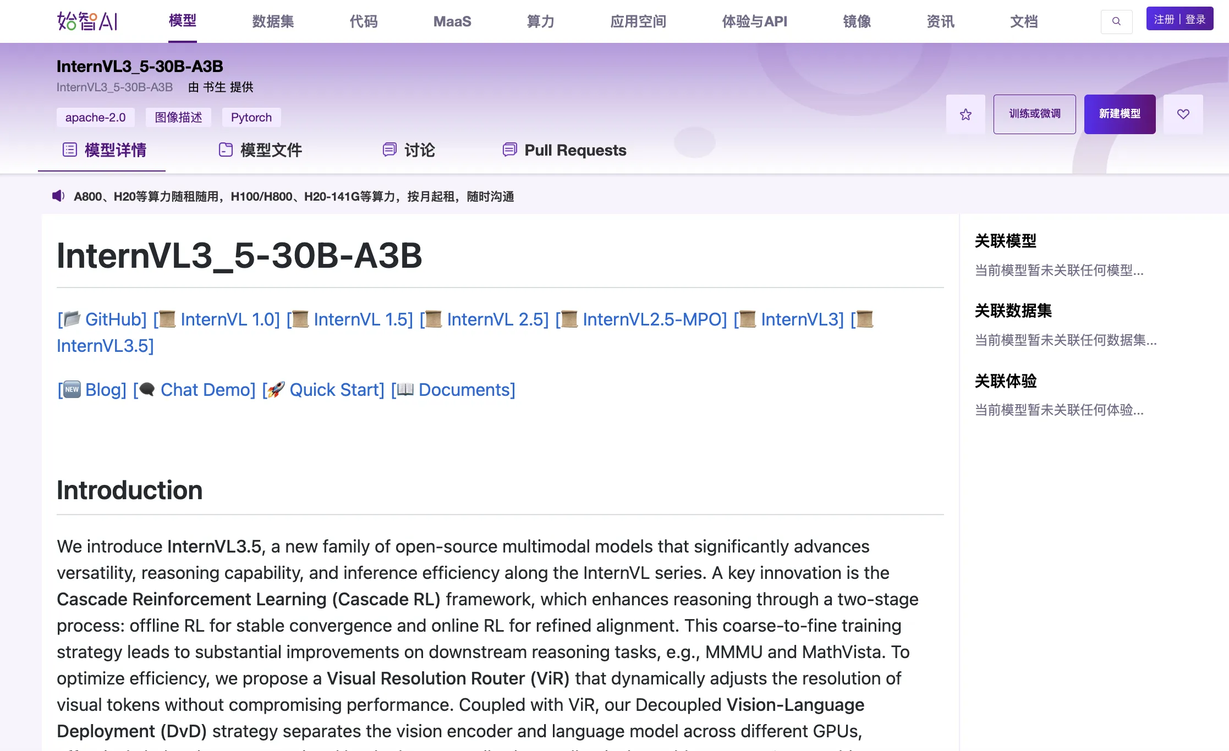
Task: Open the 数据集 menu item
Action: point(273,21)
